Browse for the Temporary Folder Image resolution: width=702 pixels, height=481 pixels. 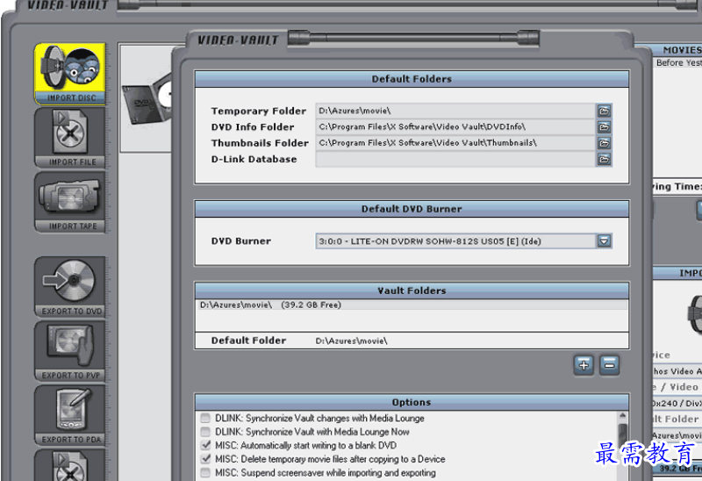[x=604, y=111]
